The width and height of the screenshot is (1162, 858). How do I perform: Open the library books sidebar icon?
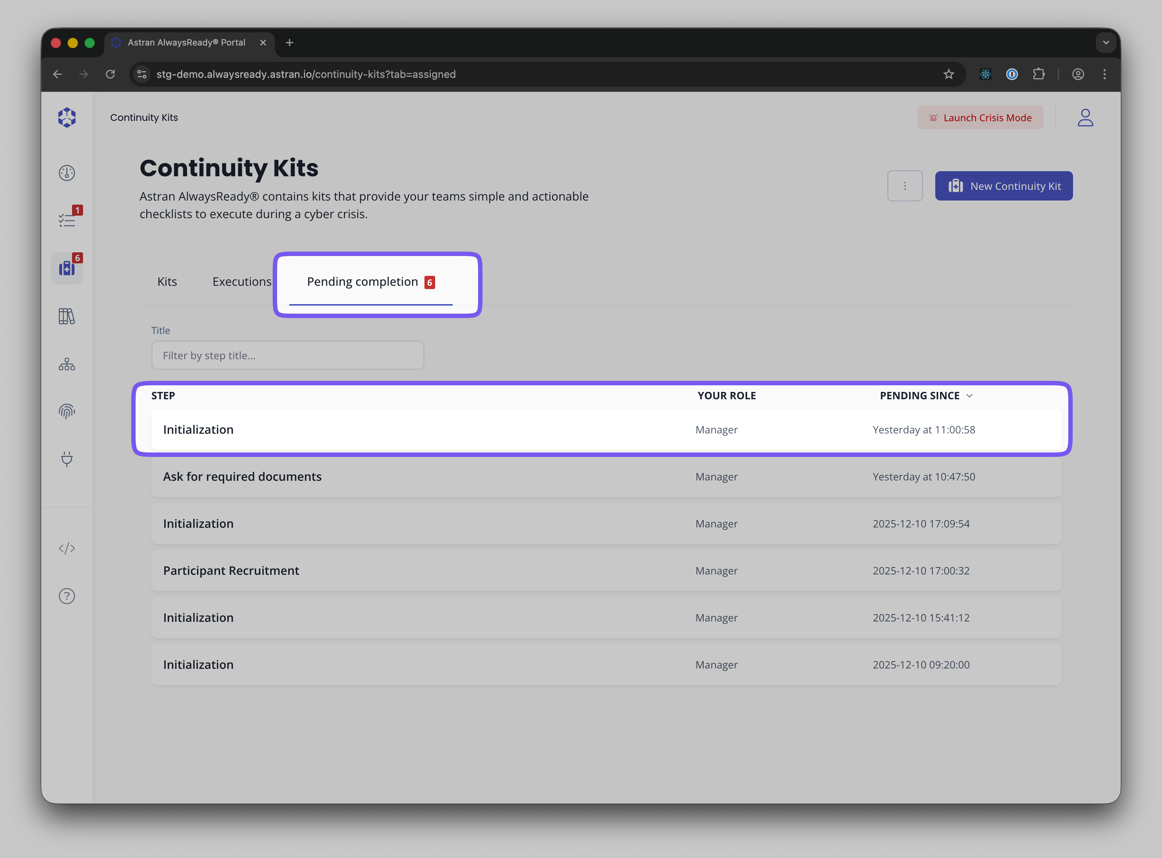[67, 316]
